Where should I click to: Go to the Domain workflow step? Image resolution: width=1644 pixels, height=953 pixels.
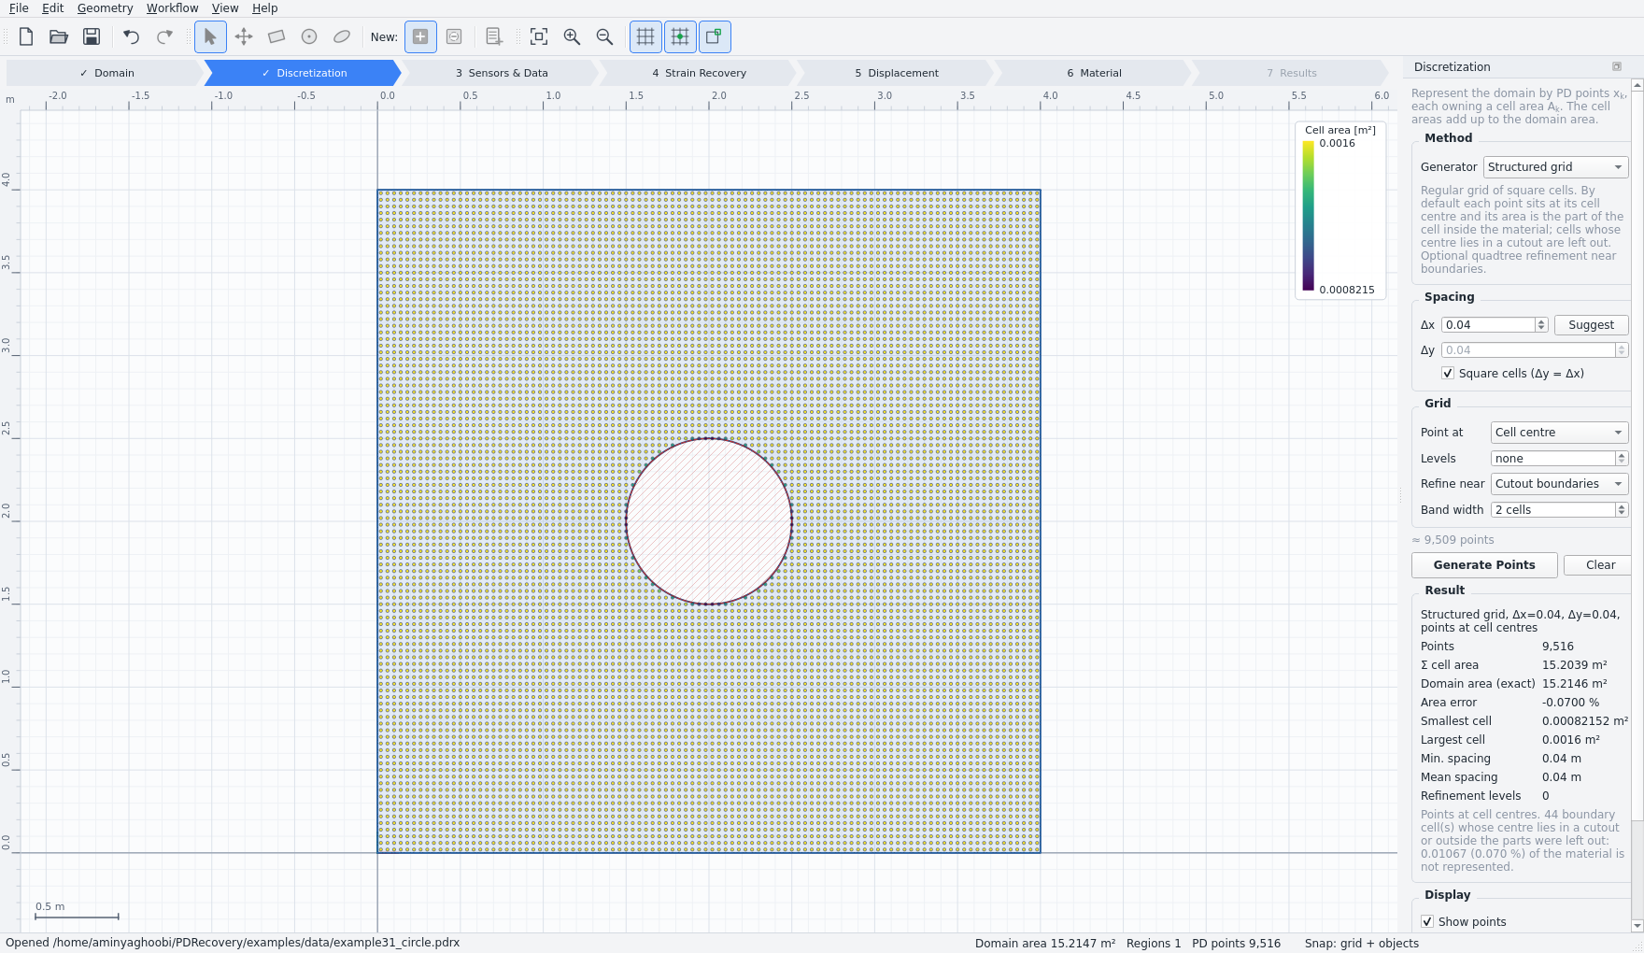106,73
